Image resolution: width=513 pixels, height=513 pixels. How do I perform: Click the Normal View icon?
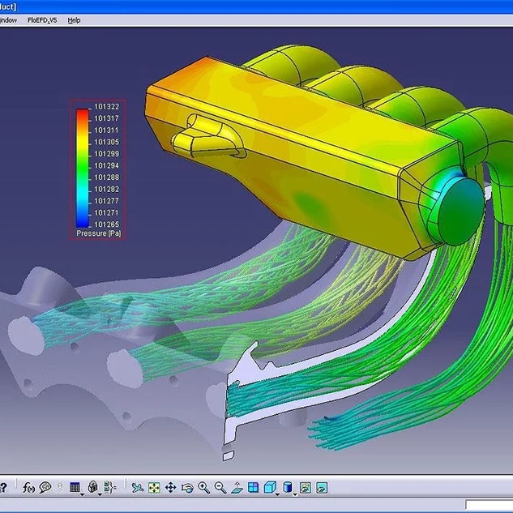click(237, 488)
